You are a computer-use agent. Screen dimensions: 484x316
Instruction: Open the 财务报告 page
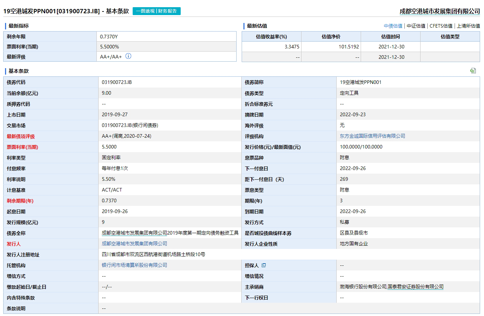[167, 11]
